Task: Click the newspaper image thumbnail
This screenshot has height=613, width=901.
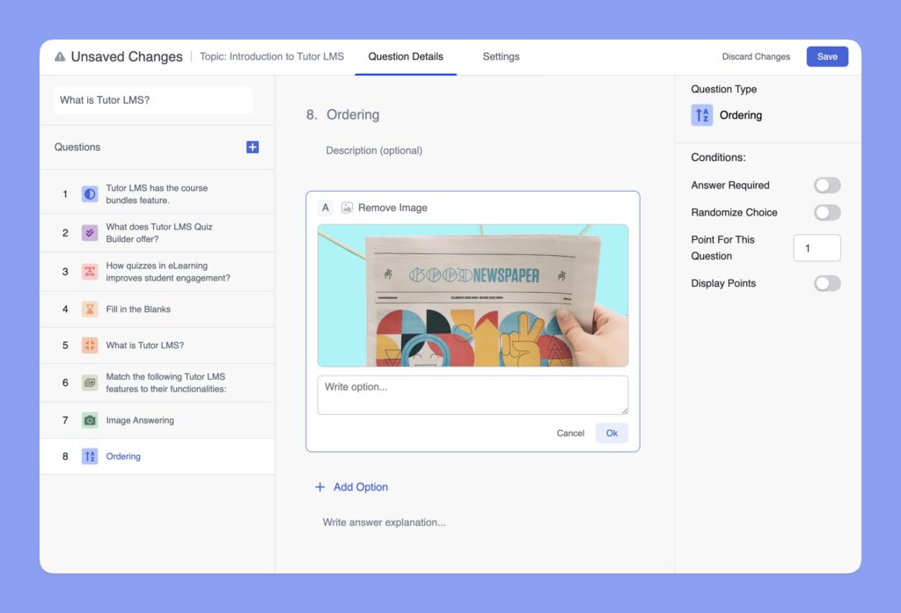Action: click(x=472, y=296)
